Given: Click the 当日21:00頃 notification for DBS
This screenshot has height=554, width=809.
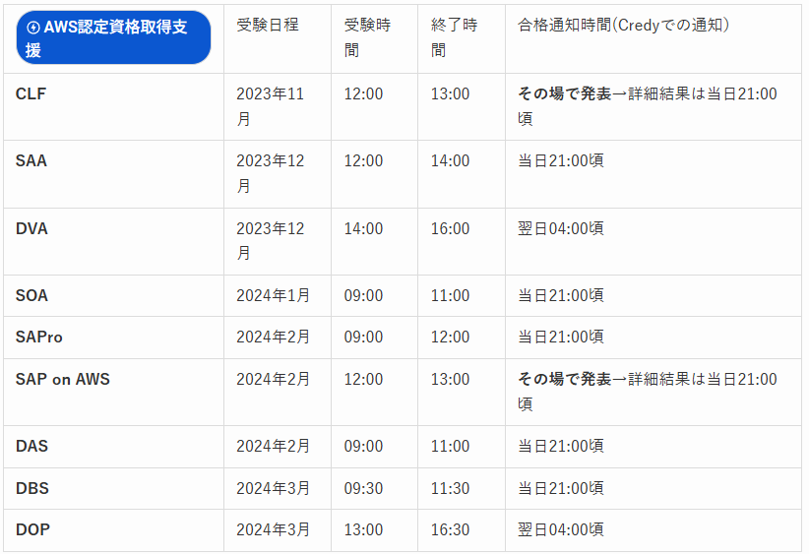Looking at the screenshot, I should (x=561, y=488).
